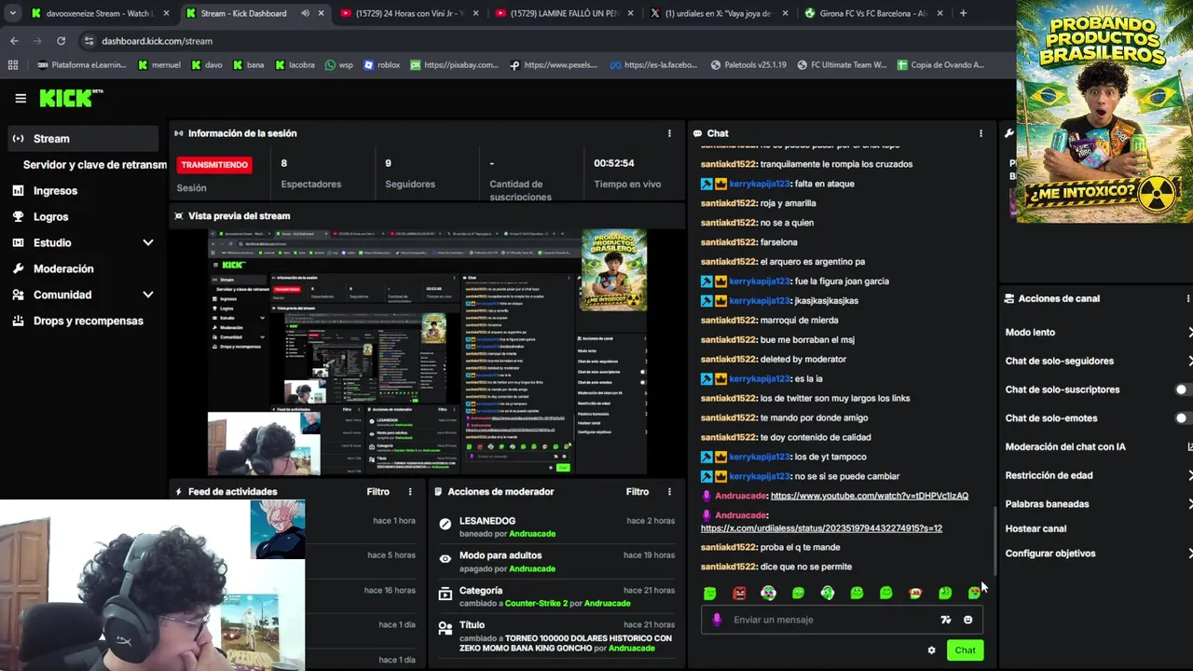1193x671 pixels.
Task: Click Counter-Strike 2 in Categoría entry
Action: (x=535, y=603)
